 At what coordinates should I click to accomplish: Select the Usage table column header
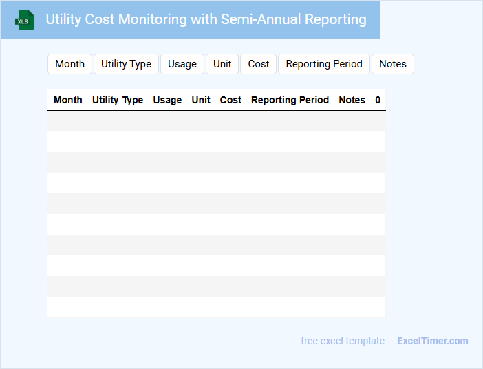tap(167, 100)
